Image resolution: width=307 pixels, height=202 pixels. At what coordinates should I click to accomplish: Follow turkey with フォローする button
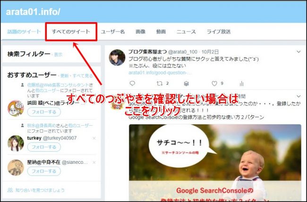click(x=44, y=147)
